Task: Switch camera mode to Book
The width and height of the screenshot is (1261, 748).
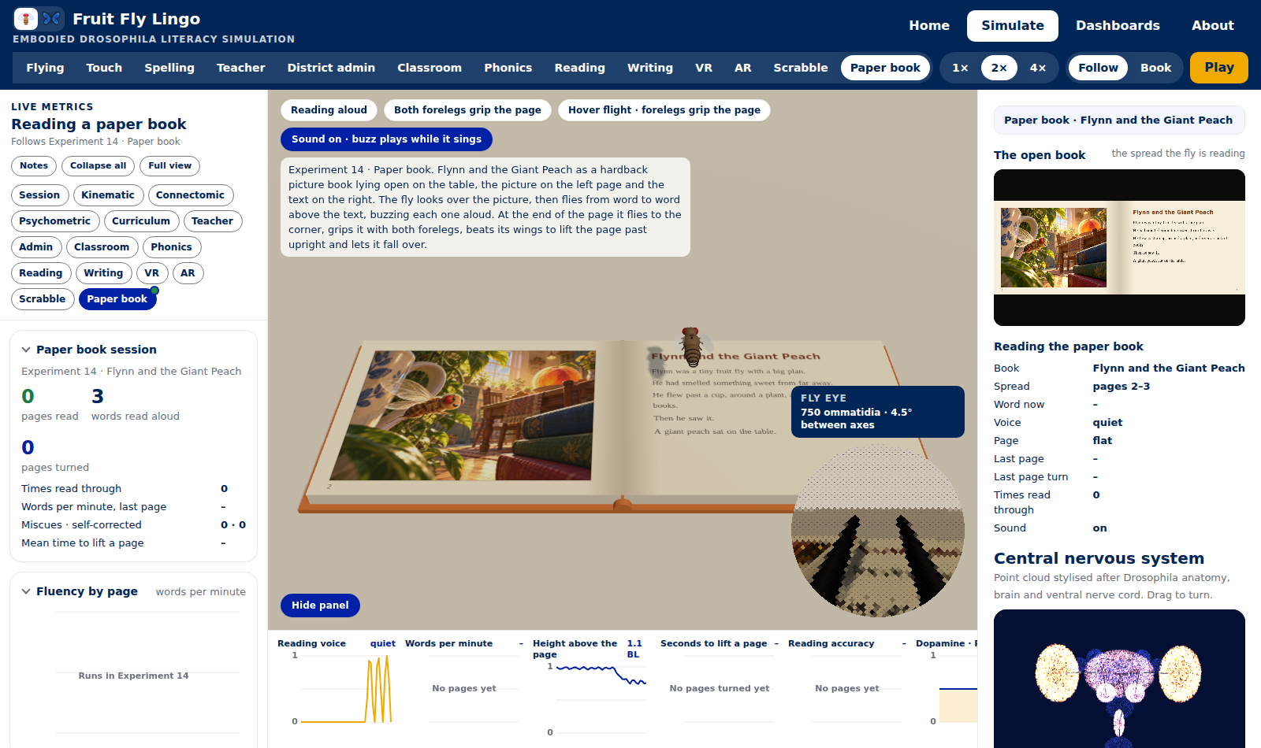Action: [1155, 68]
